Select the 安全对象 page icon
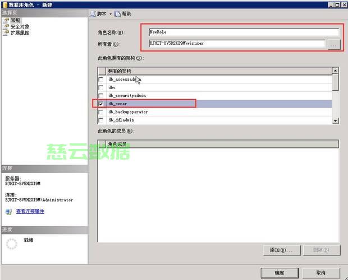This screenshot has height=280, width=348. click(6, 26)
